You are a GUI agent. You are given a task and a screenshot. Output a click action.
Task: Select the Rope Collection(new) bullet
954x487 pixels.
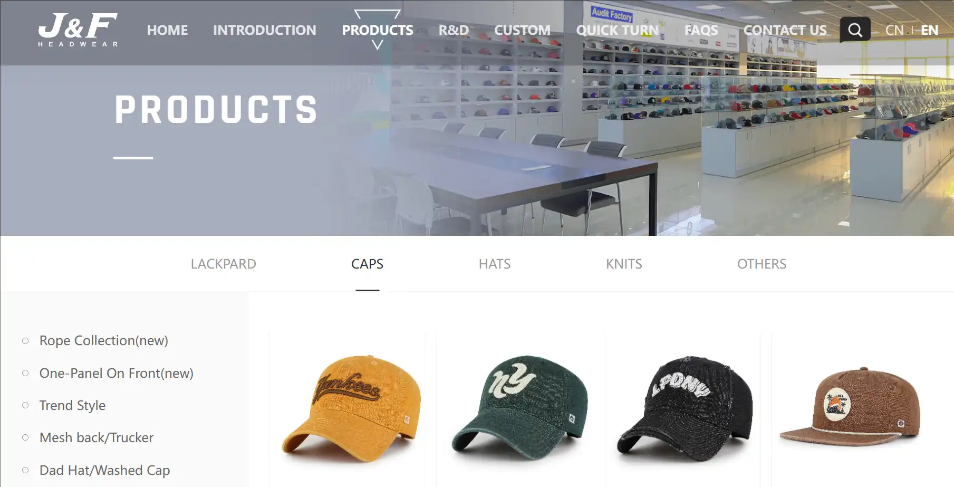(25, 341)
